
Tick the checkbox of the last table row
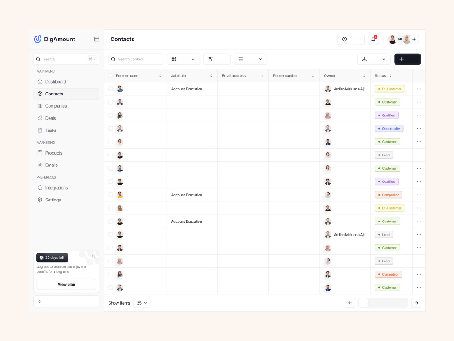tap(110, 288)
